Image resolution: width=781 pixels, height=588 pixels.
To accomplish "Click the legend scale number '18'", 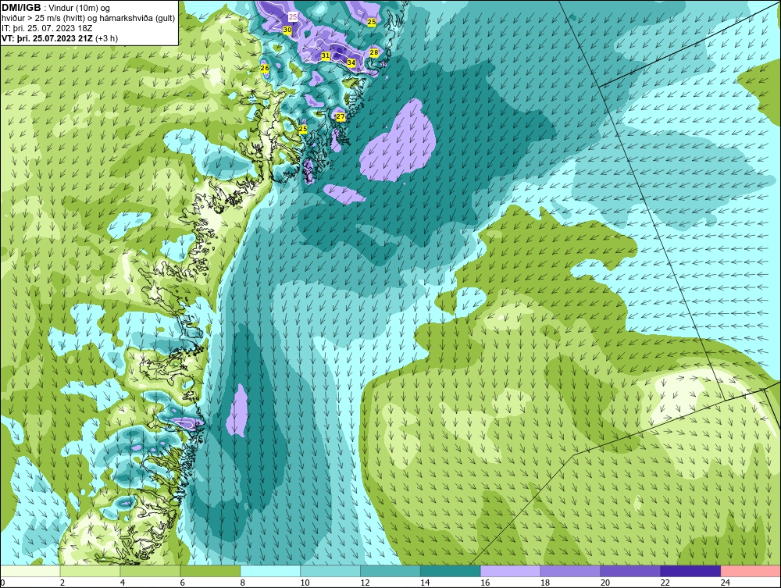I will pos(545,583).
